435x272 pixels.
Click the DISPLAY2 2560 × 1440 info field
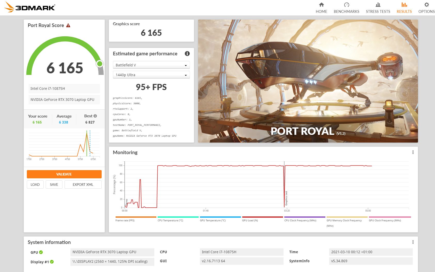point(112,261)
